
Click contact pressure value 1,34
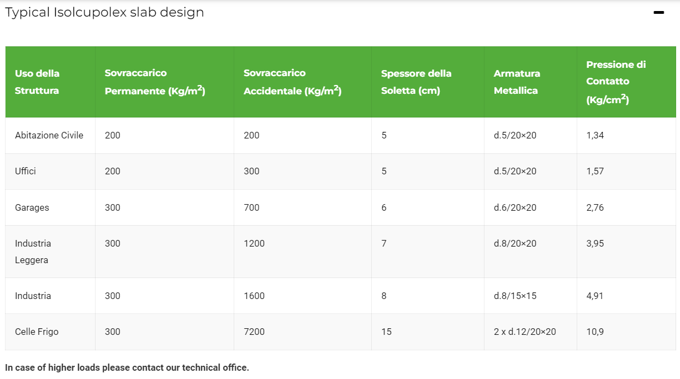626,135
